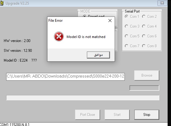The height and width of the screenshot is (126, 171).
Task: Pick the Com 6 port option
Action: point(149,36)
